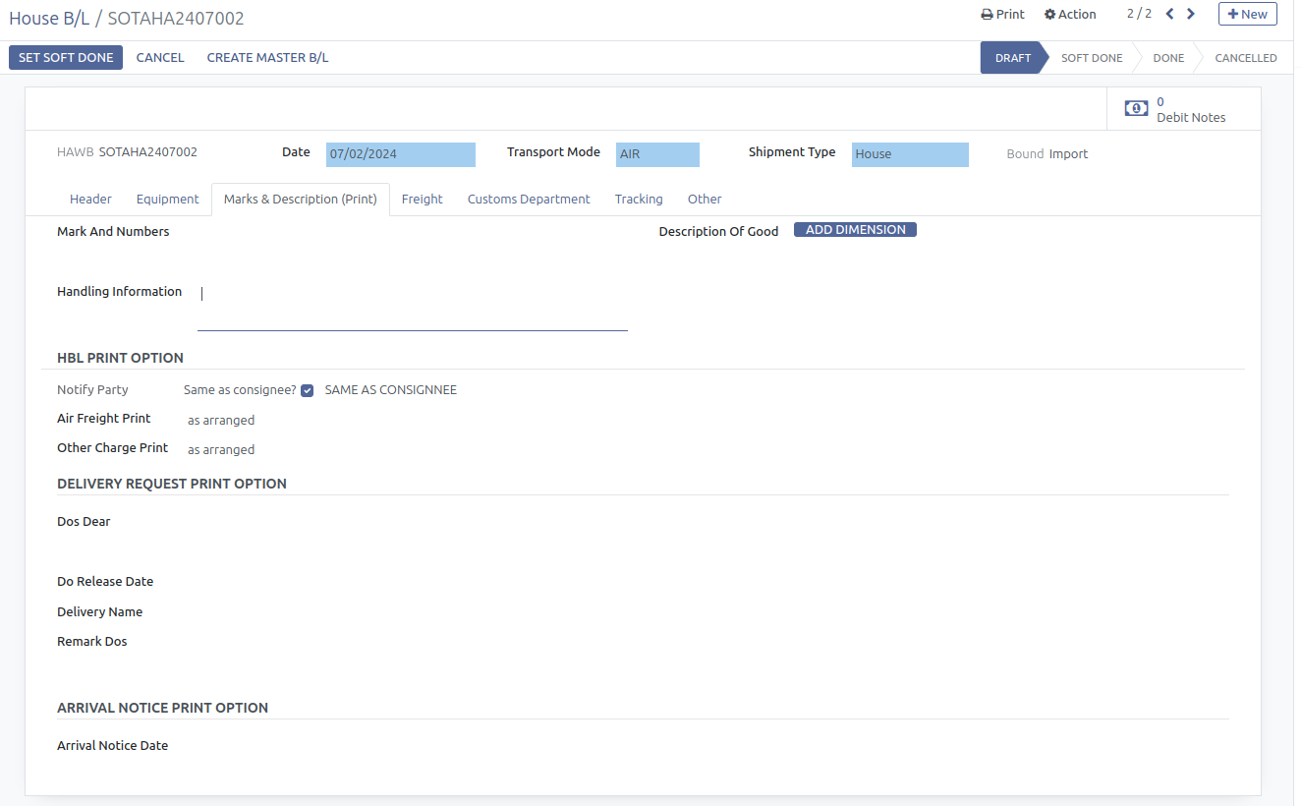This screenshot has width=1302, height=806.
Task: Go to the next record arrow
Action: point(1191,14)
